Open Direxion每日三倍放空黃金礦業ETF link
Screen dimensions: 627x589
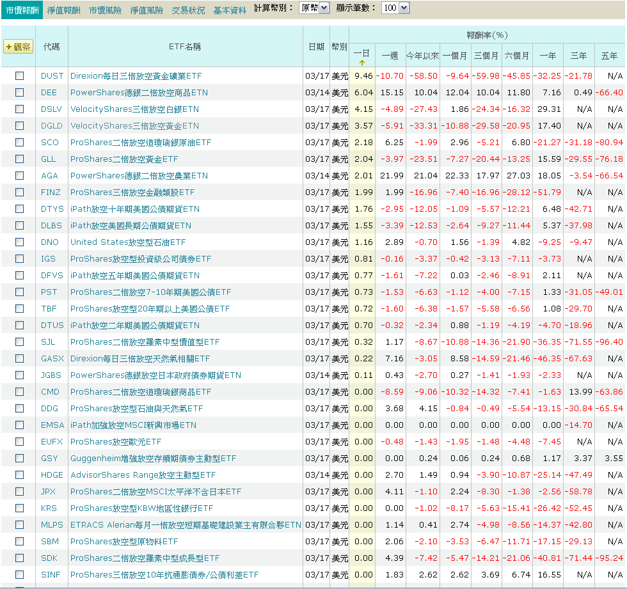(x=136, y=76)
